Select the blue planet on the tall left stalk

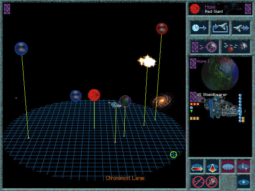pos(21,49)
